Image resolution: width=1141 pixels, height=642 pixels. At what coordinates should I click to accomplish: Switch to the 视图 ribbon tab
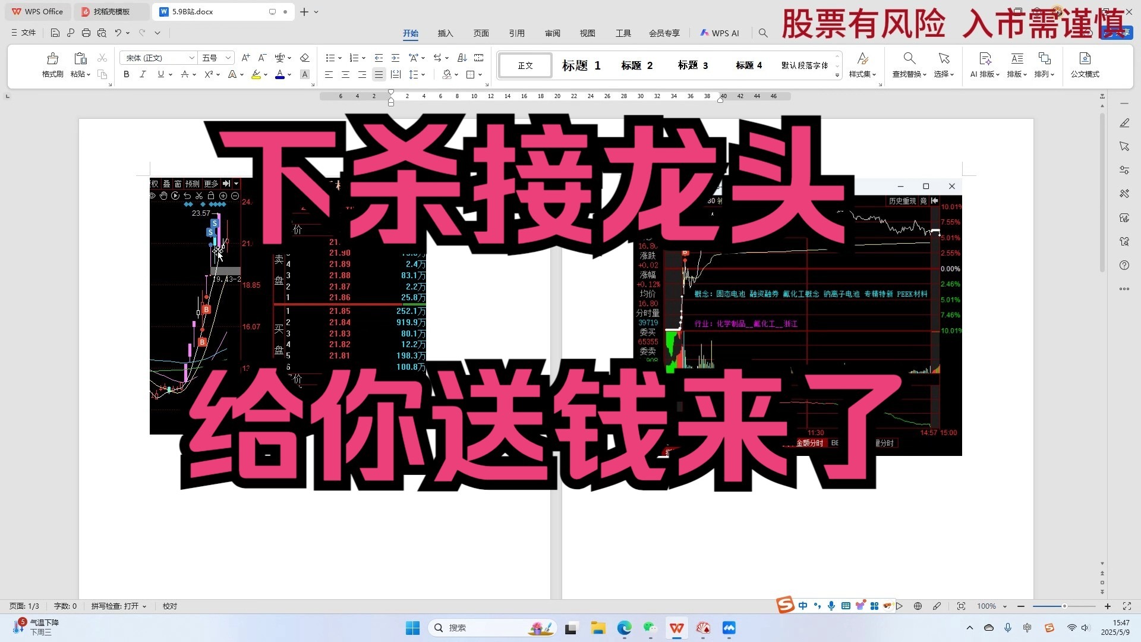coord(588,33)
